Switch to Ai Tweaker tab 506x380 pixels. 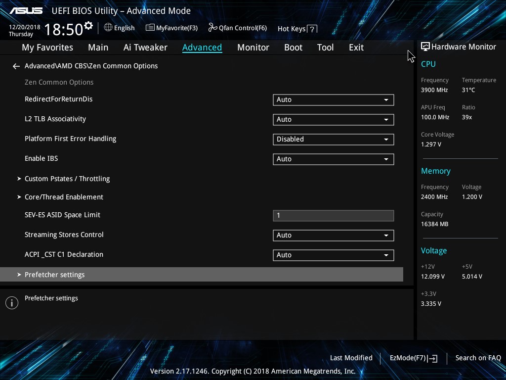point(145,47)
